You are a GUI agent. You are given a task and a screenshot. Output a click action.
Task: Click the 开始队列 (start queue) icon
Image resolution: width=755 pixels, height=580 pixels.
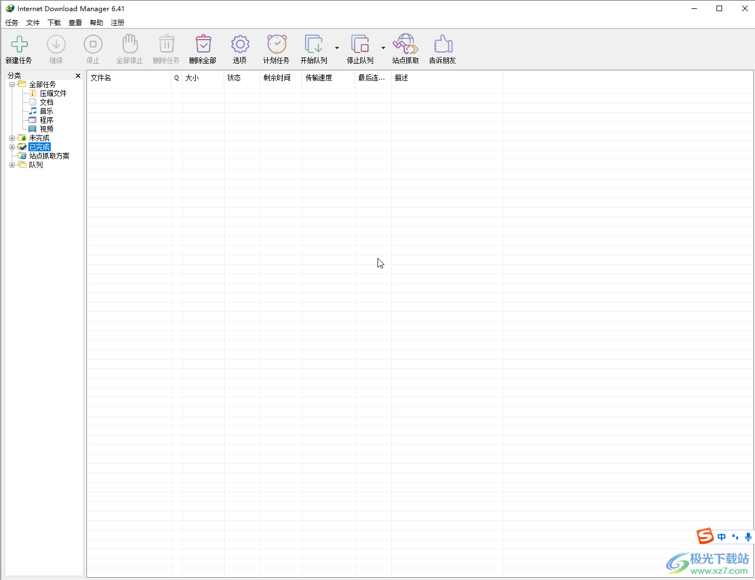click(314, 44)
